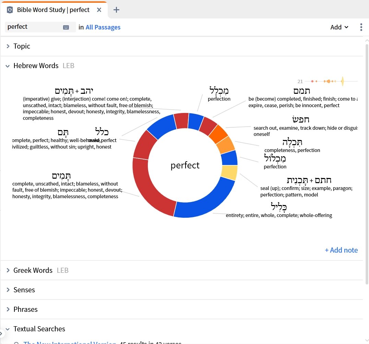The image size is (369, 344).
Task: Click the Hebrew word מִכְלוֹל
Action: 275,158
